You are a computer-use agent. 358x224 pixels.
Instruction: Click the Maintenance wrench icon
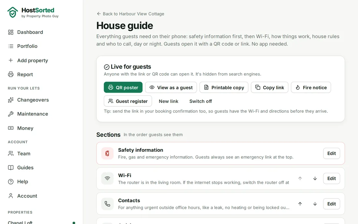point(11,114)
